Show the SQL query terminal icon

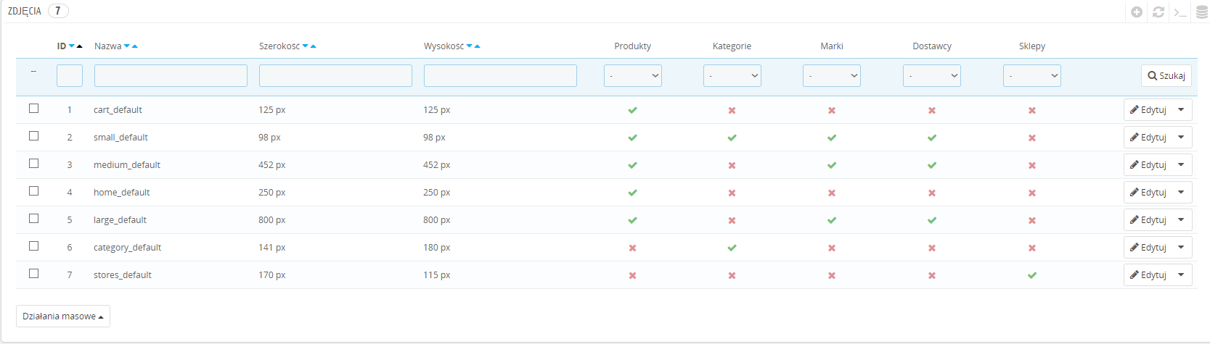pyautogui.click(x=1180, y=12)
